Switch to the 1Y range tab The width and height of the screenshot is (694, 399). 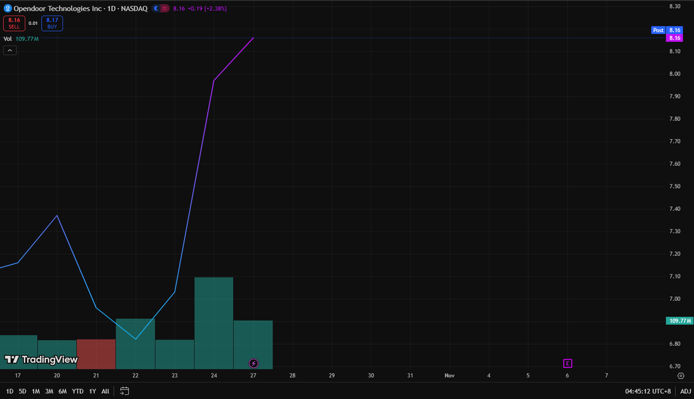coord(91,391)
